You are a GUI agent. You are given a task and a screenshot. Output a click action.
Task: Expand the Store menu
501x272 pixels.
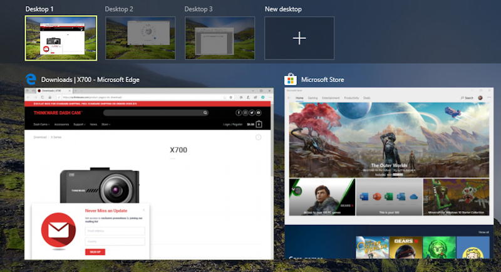[106, 124]
